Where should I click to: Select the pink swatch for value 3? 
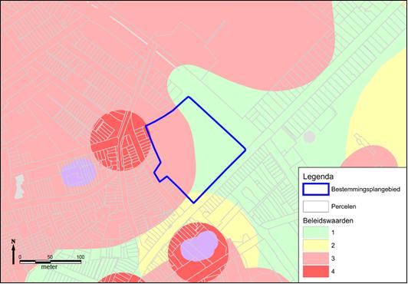pos(316,258)
